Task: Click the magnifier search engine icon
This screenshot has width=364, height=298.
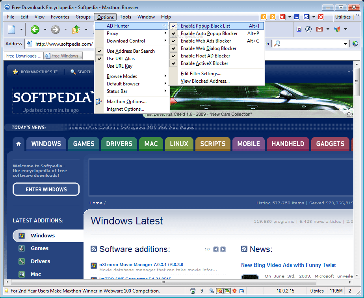Action: pyautogui.click(x=277, y=44)
